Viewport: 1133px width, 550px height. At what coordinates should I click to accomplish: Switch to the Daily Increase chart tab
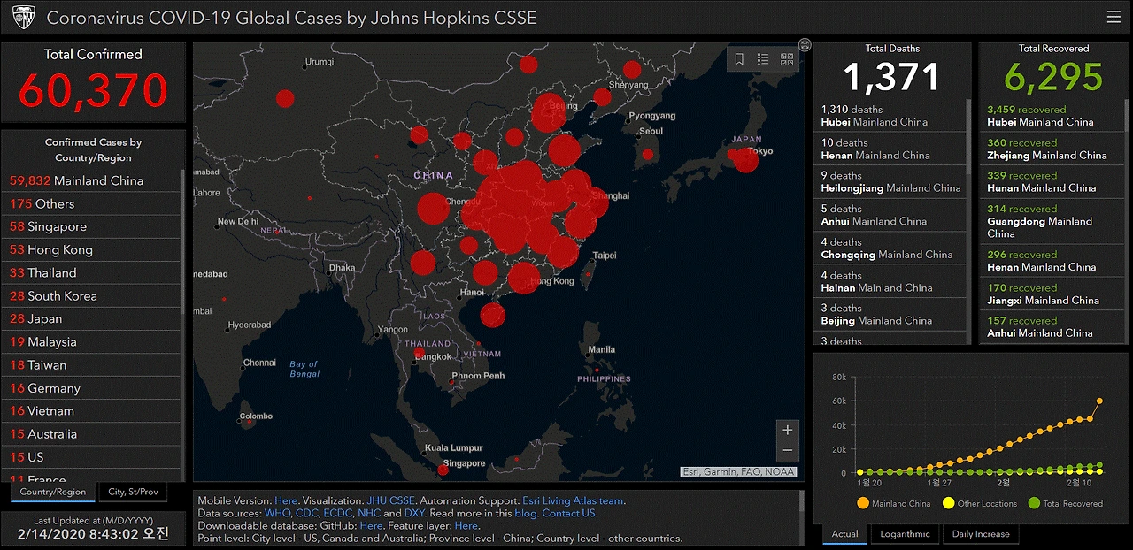(980, 534)
